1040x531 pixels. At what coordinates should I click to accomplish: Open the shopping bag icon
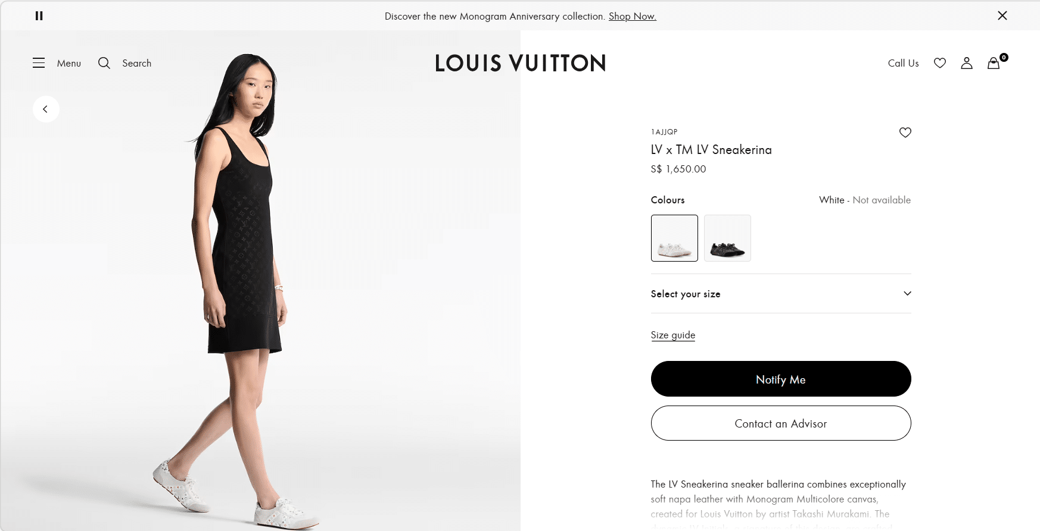994,63
